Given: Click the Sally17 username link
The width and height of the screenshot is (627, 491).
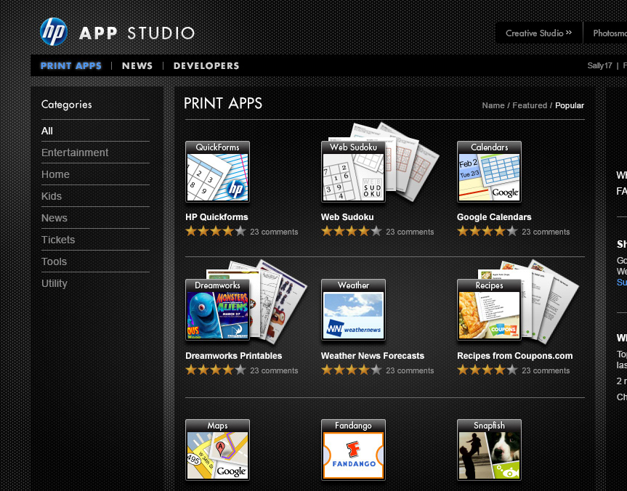Looking at the screenshot, I should 599,65.
